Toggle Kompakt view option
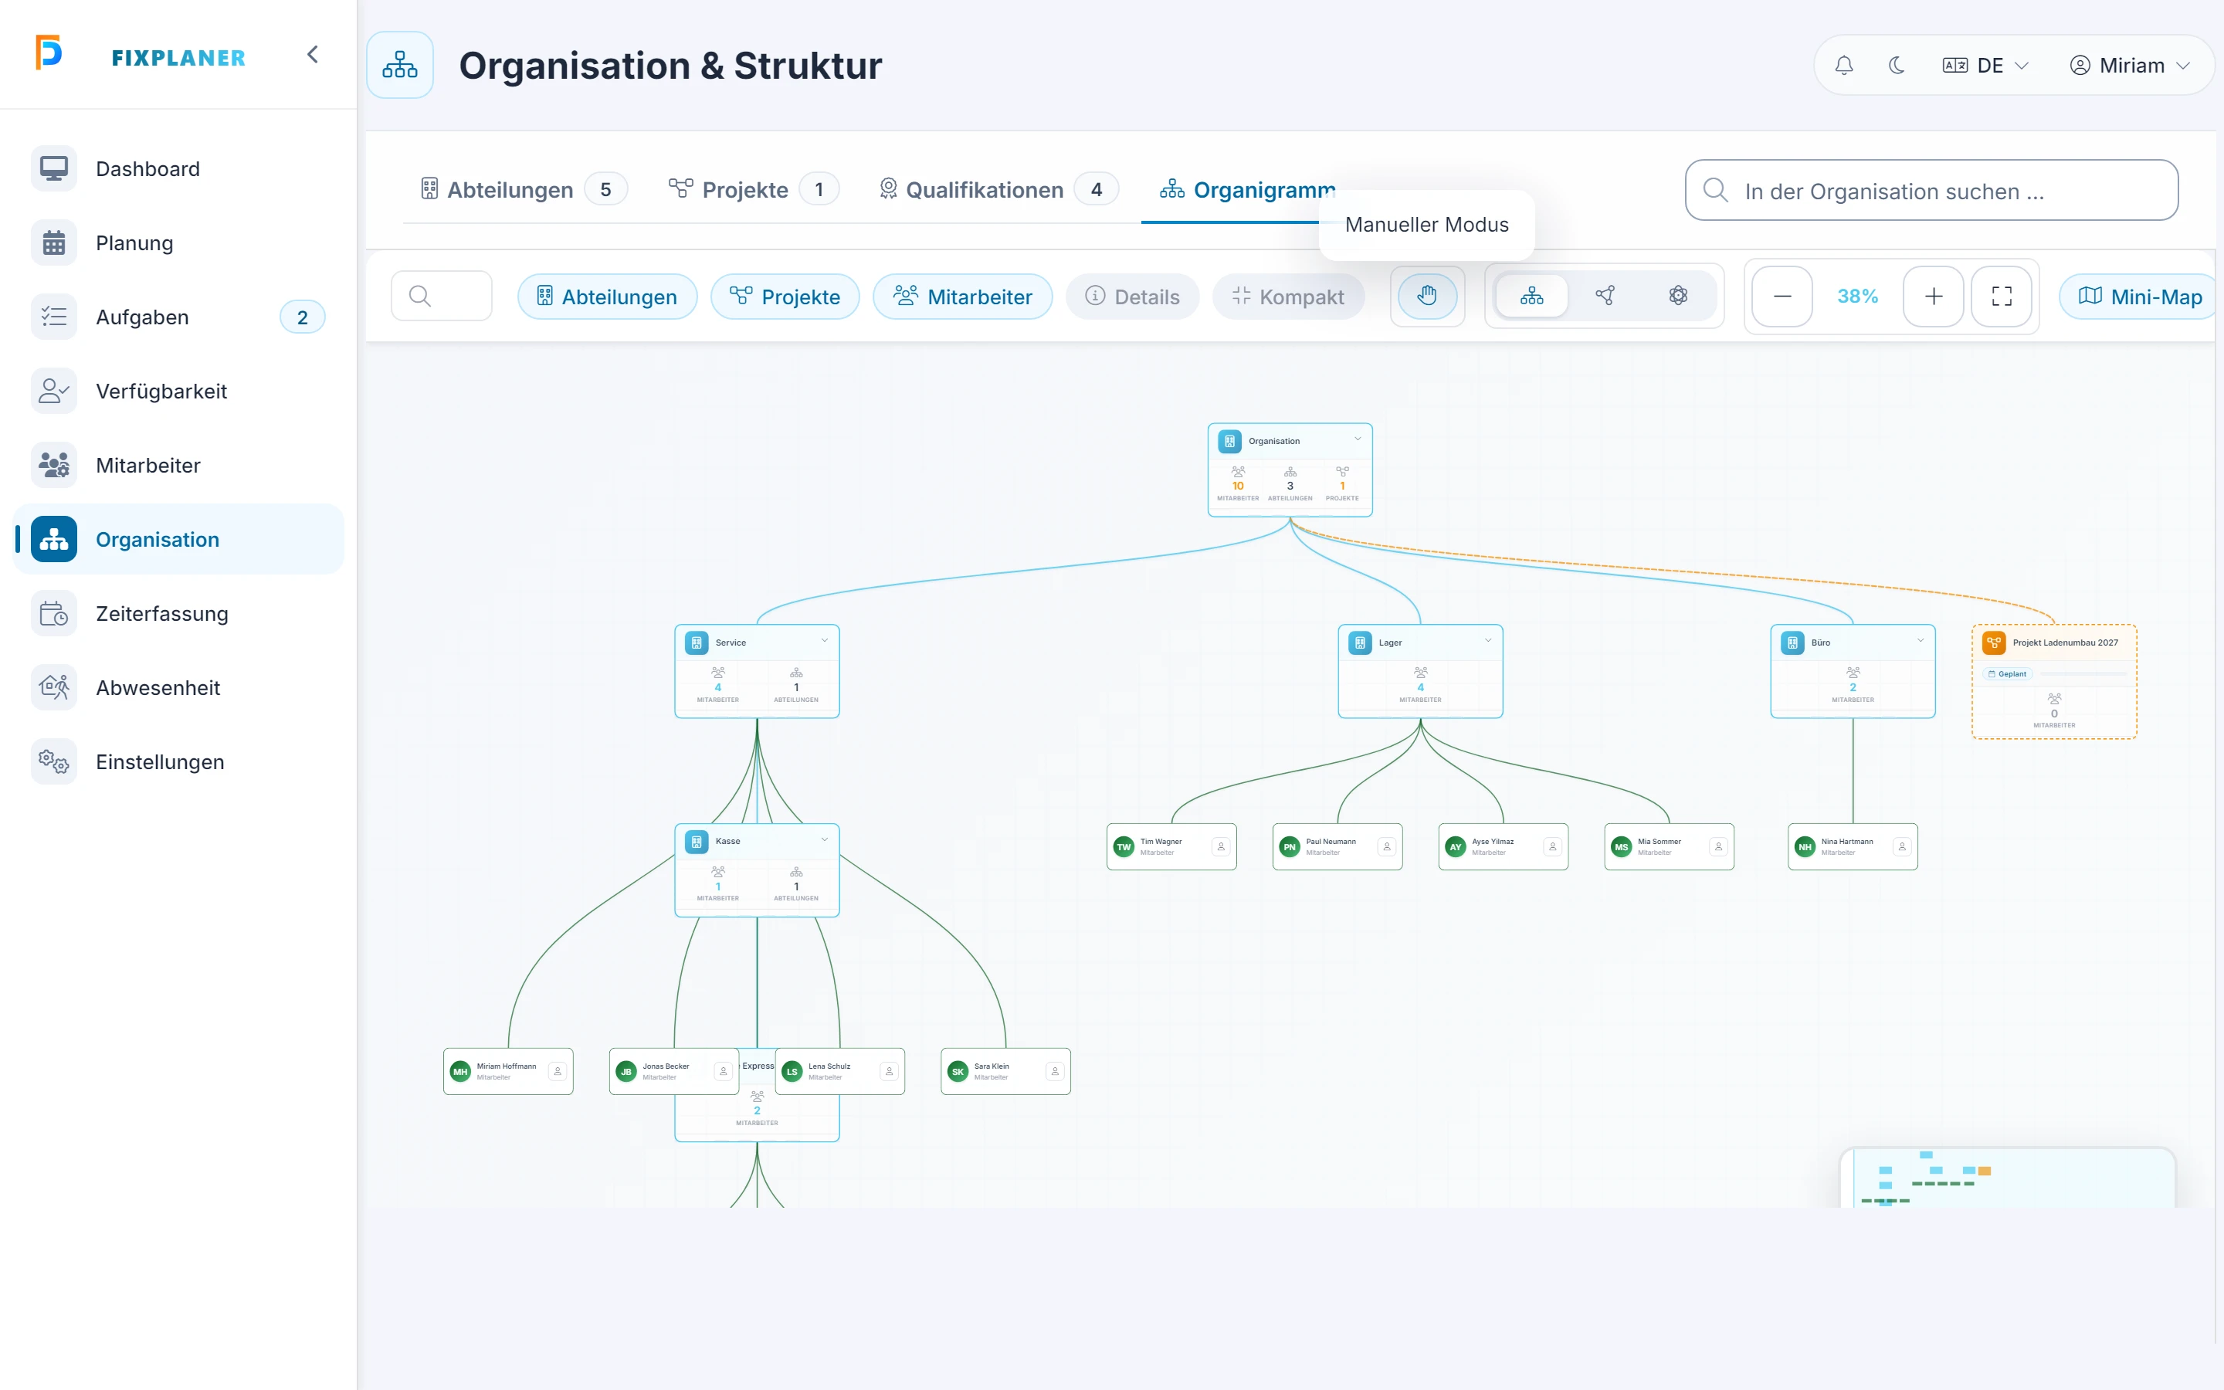2224x1390 pixels. 1287,296
